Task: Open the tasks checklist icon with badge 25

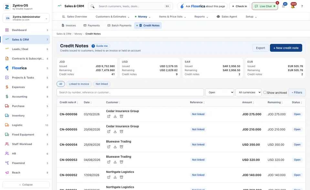Action: click(284, 6)
